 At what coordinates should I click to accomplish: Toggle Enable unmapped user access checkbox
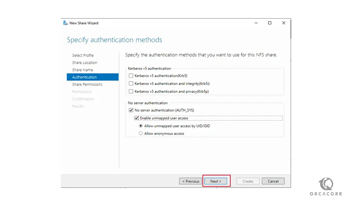[136, 118]
